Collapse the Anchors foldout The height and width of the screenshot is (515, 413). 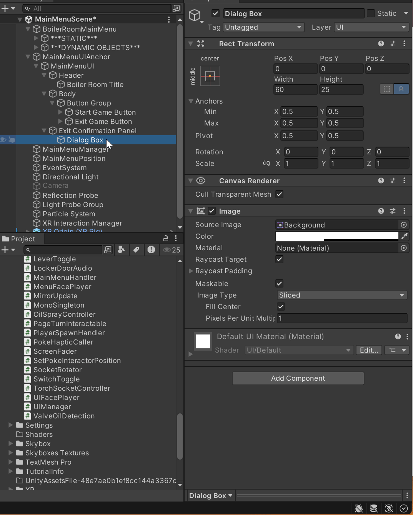tap(191, 101)
